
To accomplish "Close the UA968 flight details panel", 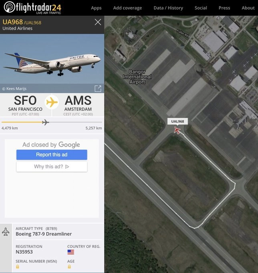I will 98,22.
